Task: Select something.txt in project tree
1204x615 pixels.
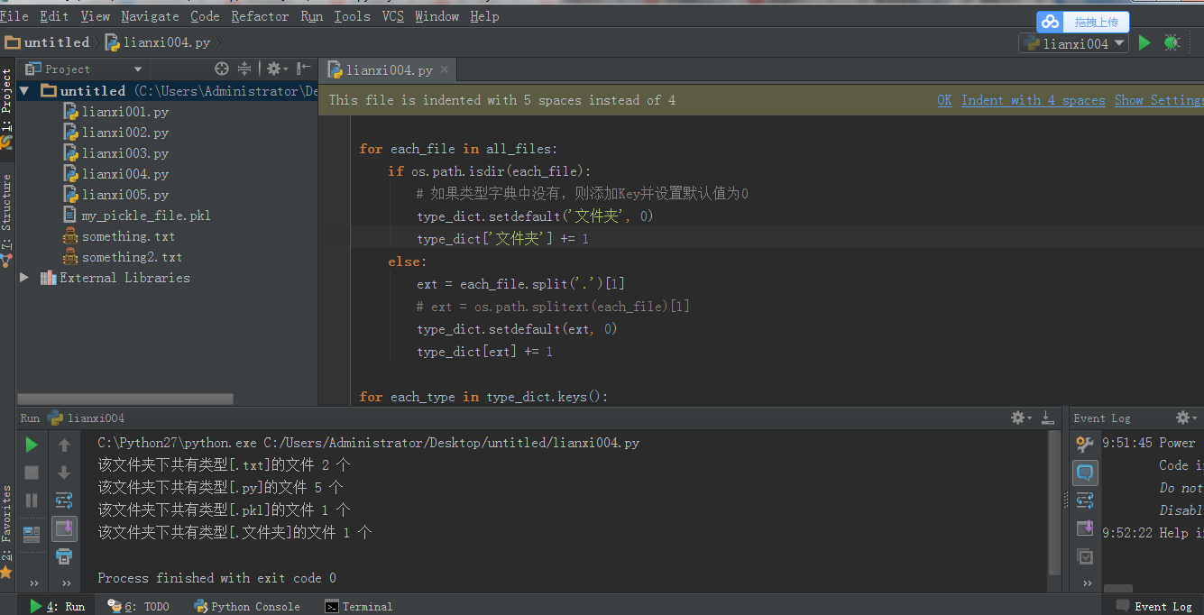Action: pyautogui.click(x=119, y=236)
